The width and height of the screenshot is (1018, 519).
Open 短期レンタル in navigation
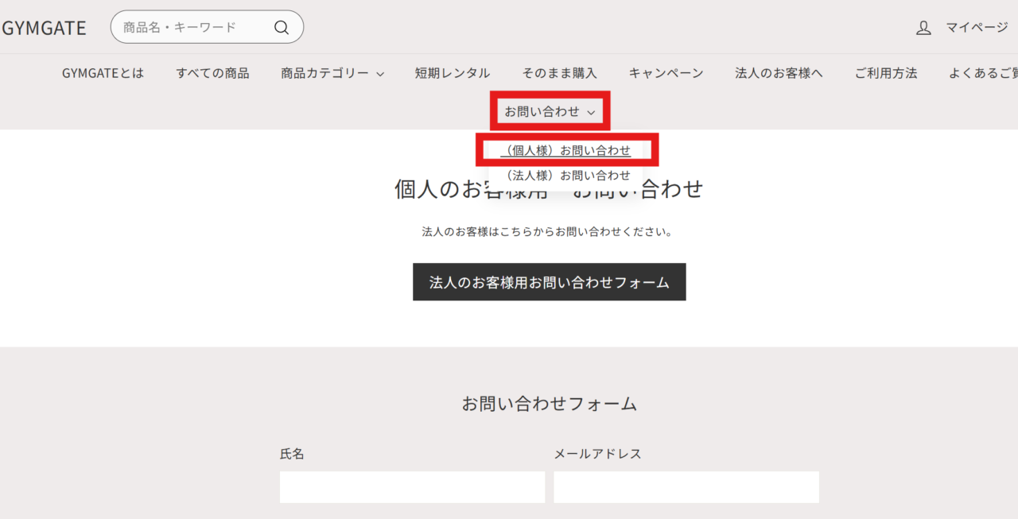pyautogui.click(x=452, y=73)
